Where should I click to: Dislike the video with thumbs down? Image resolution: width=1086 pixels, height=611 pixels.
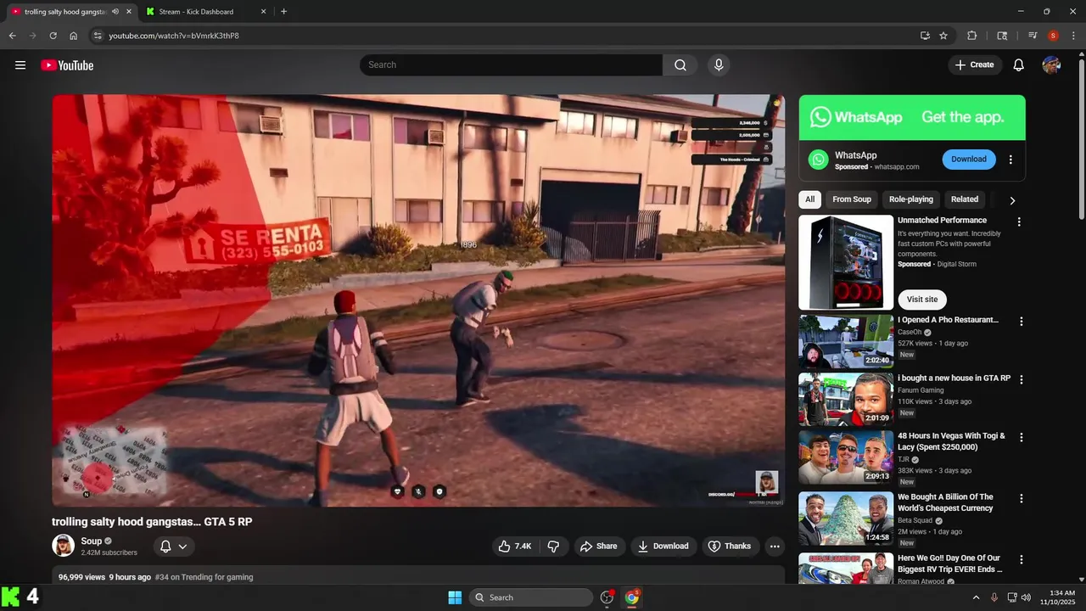553,547
